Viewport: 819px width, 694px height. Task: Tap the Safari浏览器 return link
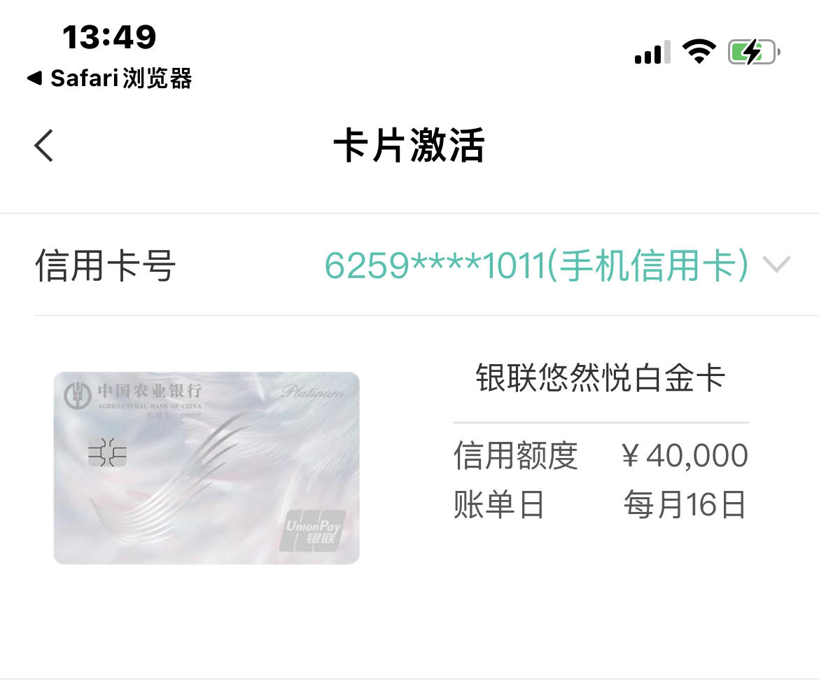121,78
